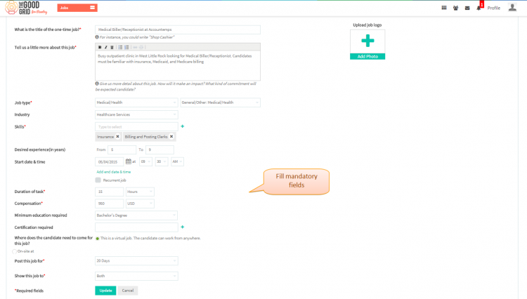527x299 pixels.
Task: Click the Cancel button
Action: tap(128, 291)
